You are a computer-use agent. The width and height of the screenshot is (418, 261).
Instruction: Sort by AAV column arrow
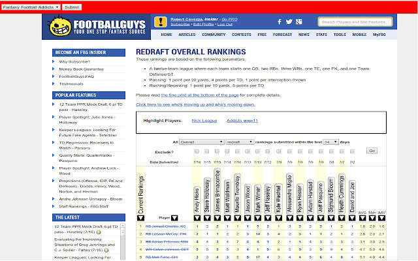point(381,218)
